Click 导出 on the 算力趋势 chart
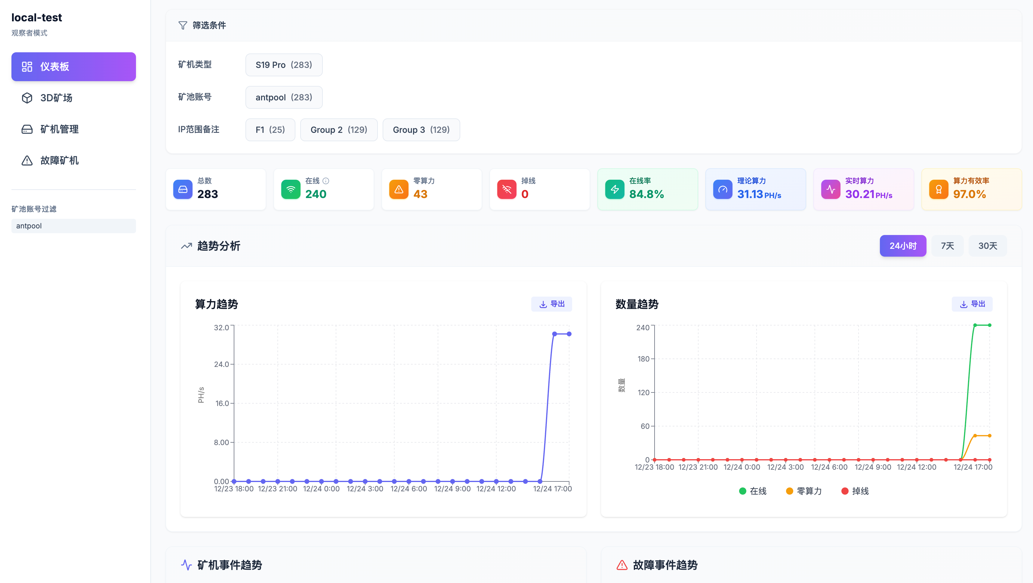 [552, 304]
